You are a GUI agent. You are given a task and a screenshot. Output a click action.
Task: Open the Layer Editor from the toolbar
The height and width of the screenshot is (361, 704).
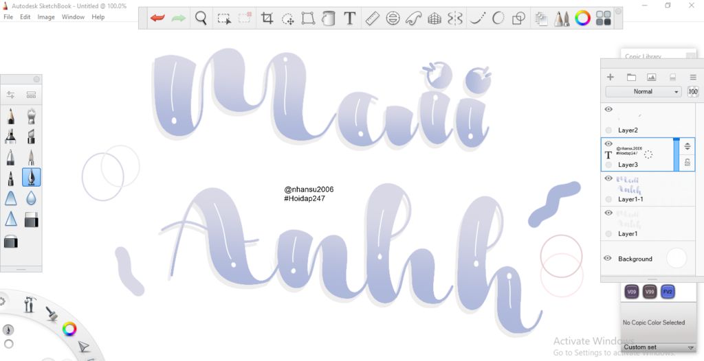coord(542,19)
